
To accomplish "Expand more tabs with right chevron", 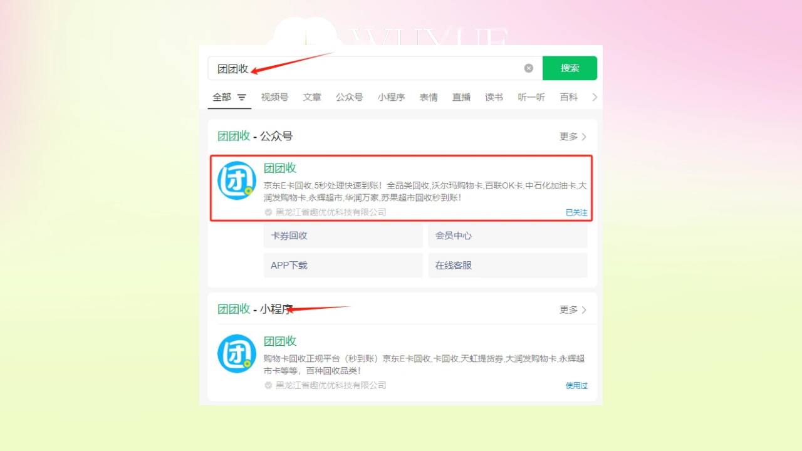I will (x=595, y=97).
